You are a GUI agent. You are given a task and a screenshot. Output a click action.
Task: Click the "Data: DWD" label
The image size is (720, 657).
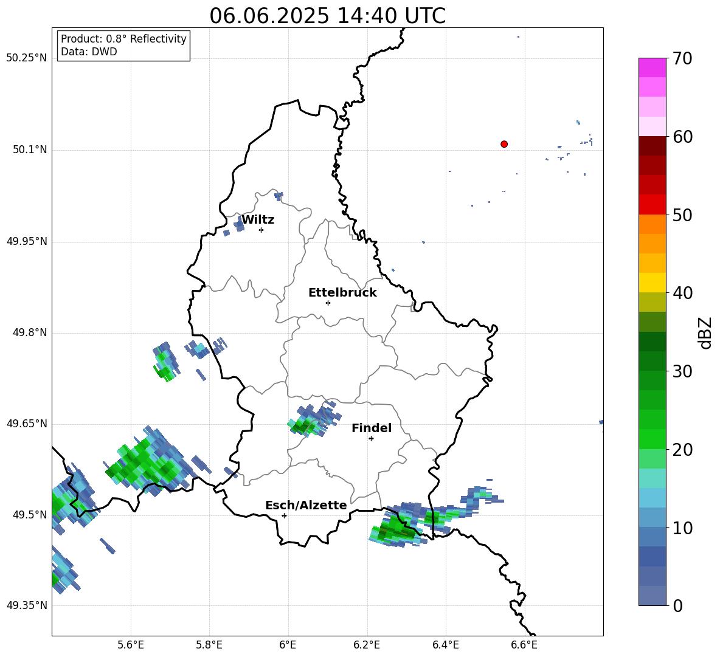[89, 52]
